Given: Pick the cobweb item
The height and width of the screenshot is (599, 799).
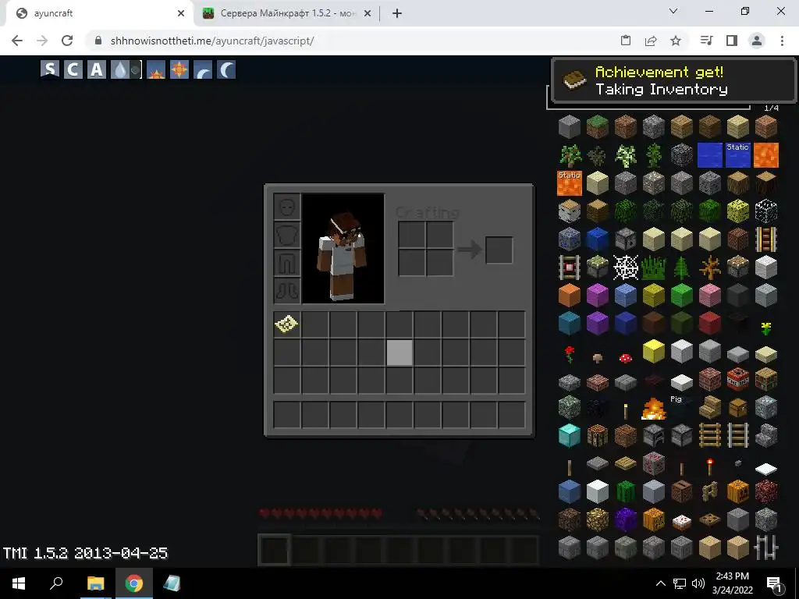Looking at the screenshot, I should tap(625, 267).
